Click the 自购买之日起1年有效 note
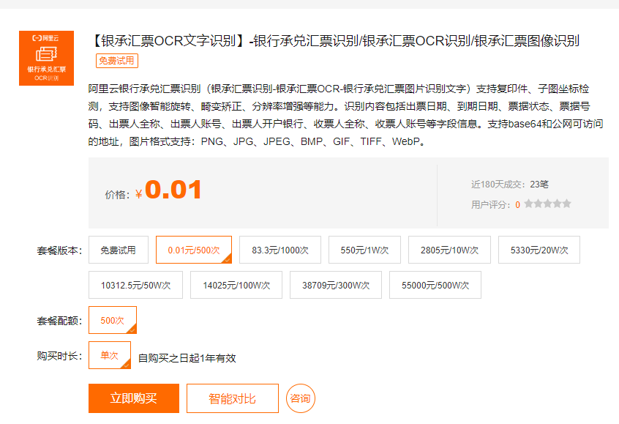The width and height of the screenshot is (619, 424). tap(187, 358)
